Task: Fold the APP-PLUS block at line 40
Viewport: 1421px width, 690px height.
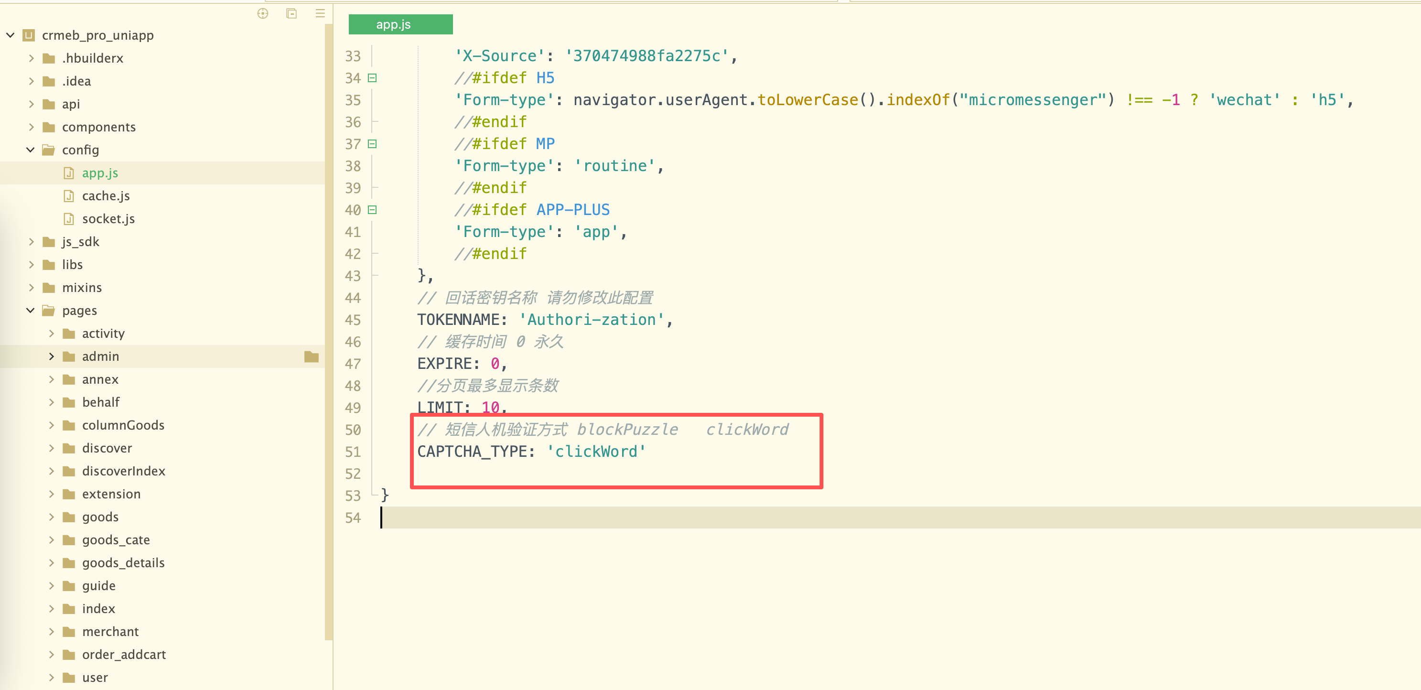Action: pyautogui.click(x=372, y=210)
